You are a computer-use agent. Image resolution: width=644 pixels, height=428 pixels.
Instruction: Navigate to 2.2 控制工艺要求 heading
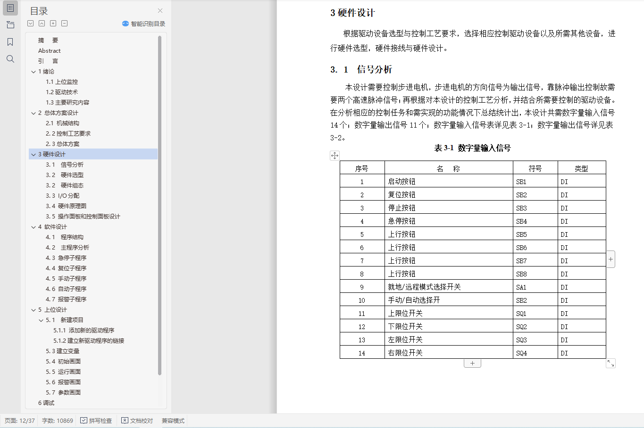[x=68, y=134]
